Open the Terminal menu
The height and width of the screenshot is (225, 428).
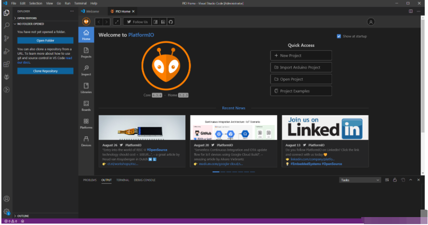(80, 3)
